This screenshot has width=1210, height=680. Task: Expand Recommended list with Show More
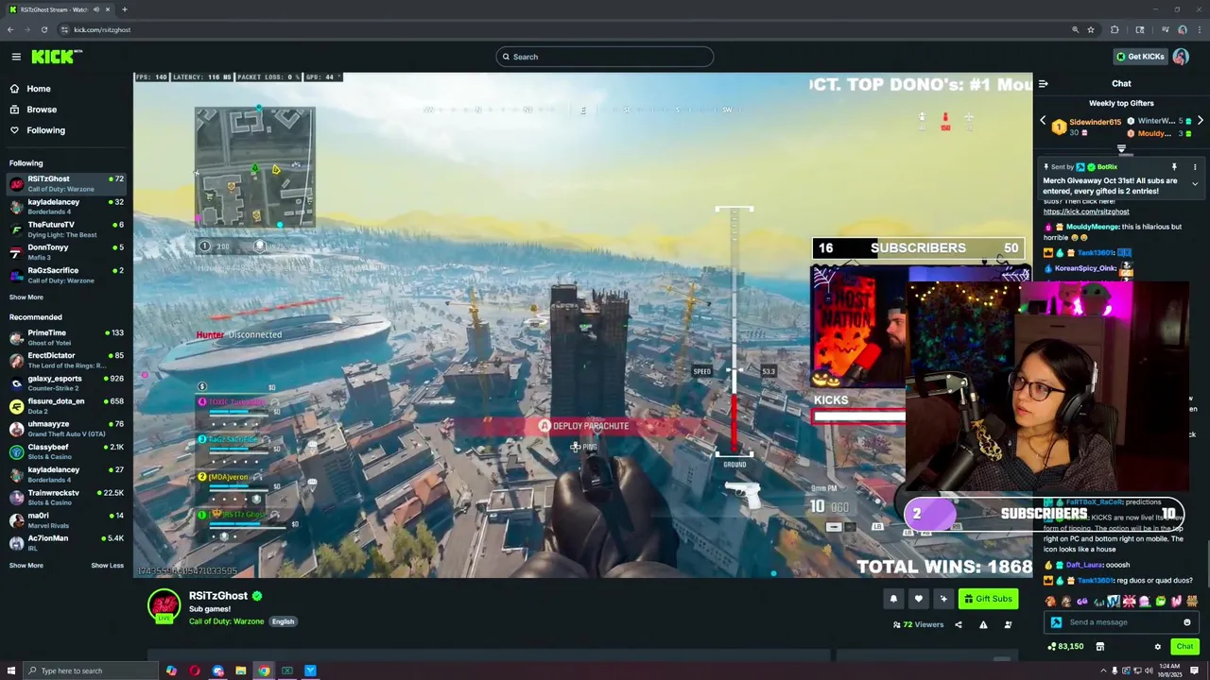[x=26, y=565]
